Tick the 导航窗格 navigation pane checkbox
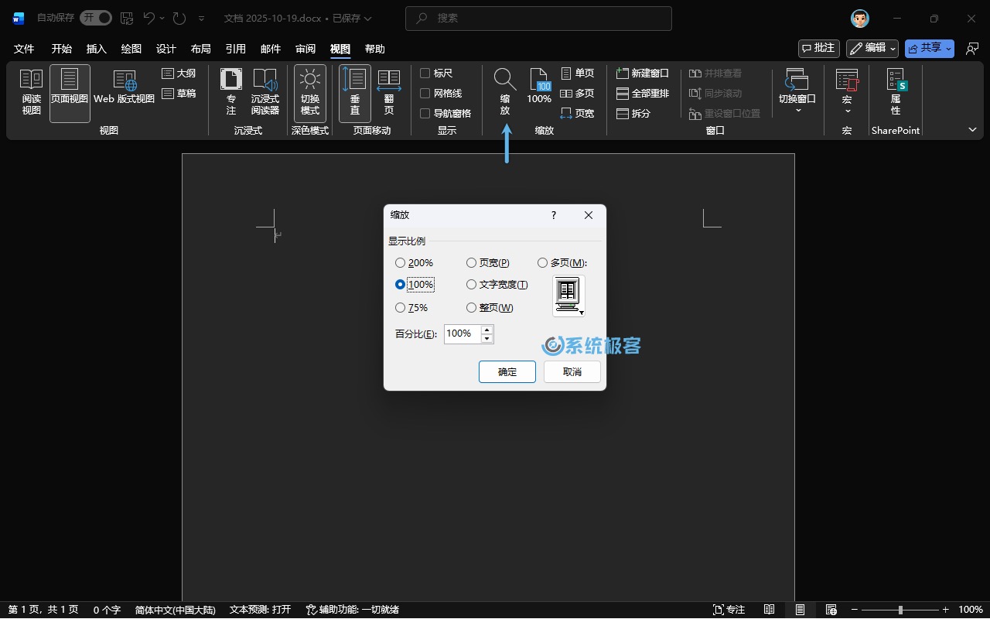This screenshot has height=619, width=990. pos(425,114)
